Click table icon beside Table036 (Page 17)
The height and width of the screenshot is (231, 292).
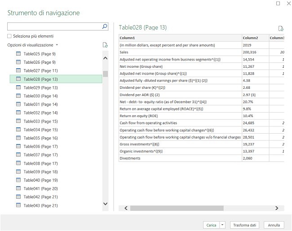(x=18, y=146)
